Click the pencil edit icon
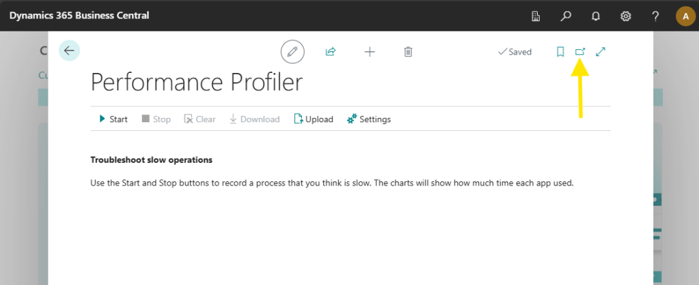Screen dimensions: 699x285 pyautogui.click(x=292, y=52)
